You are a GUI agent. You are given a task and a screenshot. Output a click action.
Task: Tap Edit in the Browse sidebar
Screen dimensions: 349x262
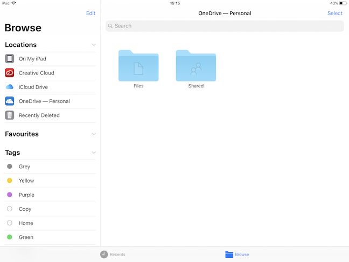[x=90, y=13]
